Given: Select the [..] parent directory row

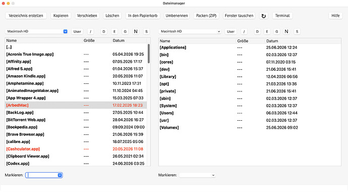Looking at the screenshot, I should pyautogui.click(x=76, y=47).
